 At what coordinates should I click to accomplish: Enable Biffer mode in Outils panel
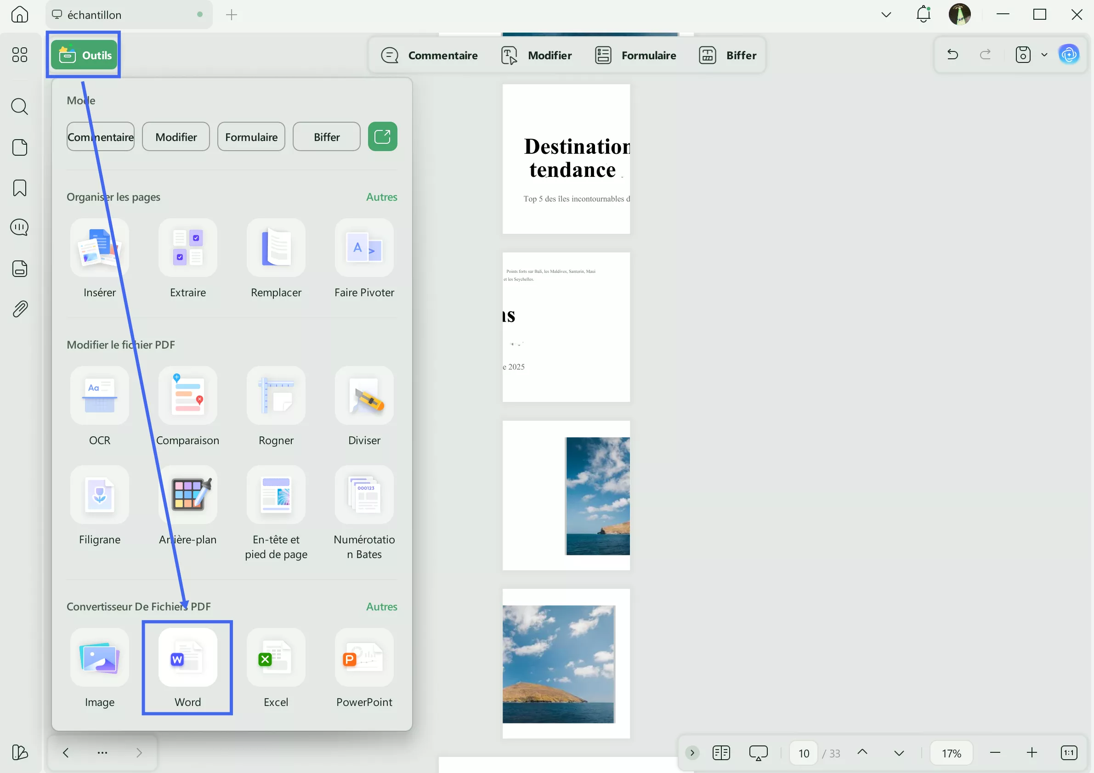(326, 137)
